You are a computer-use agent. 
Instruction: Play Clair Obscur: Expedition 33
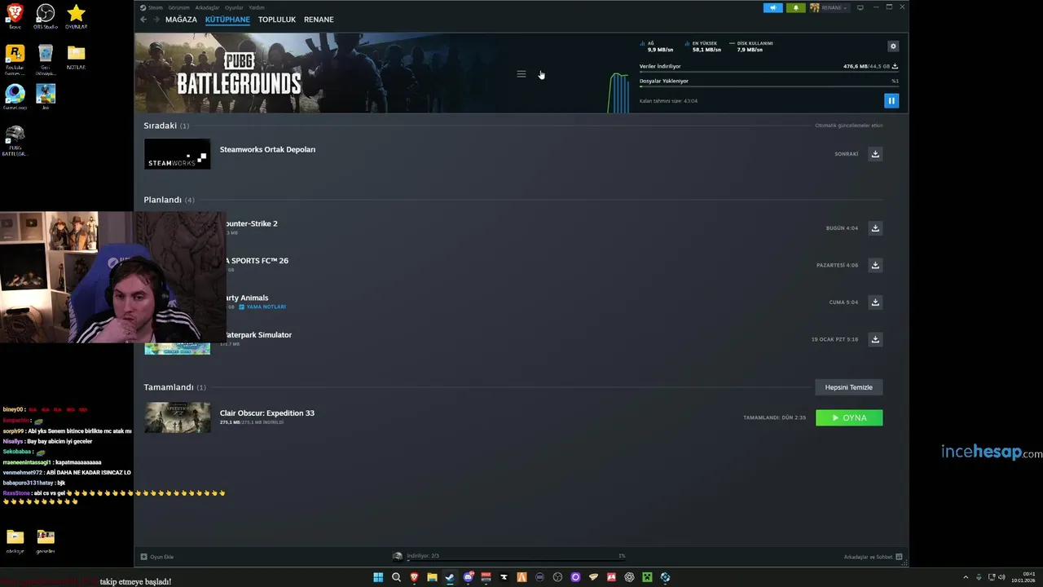[849, 417]
